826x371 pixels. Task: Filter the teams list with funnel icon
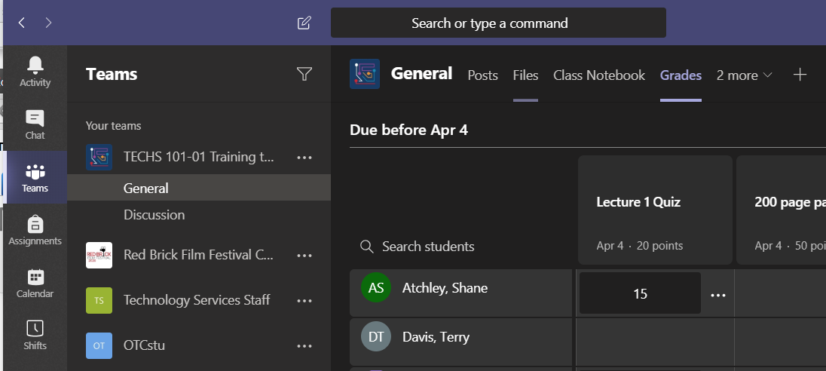point(304,74)
